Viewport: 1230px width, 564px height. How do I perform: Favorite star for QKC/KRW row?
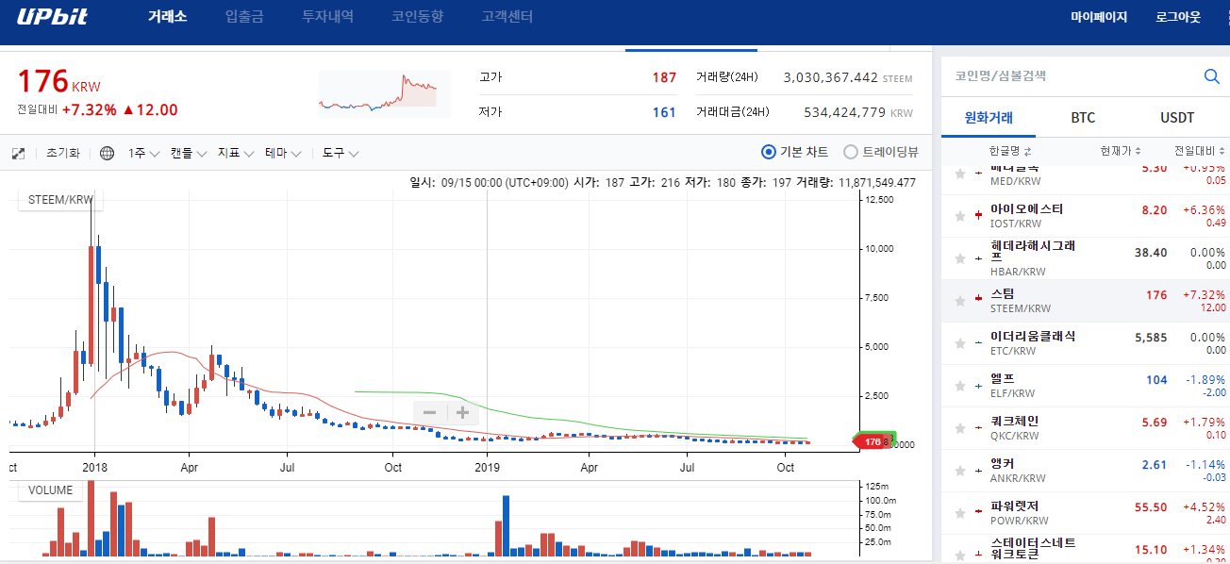coord(960,428)
